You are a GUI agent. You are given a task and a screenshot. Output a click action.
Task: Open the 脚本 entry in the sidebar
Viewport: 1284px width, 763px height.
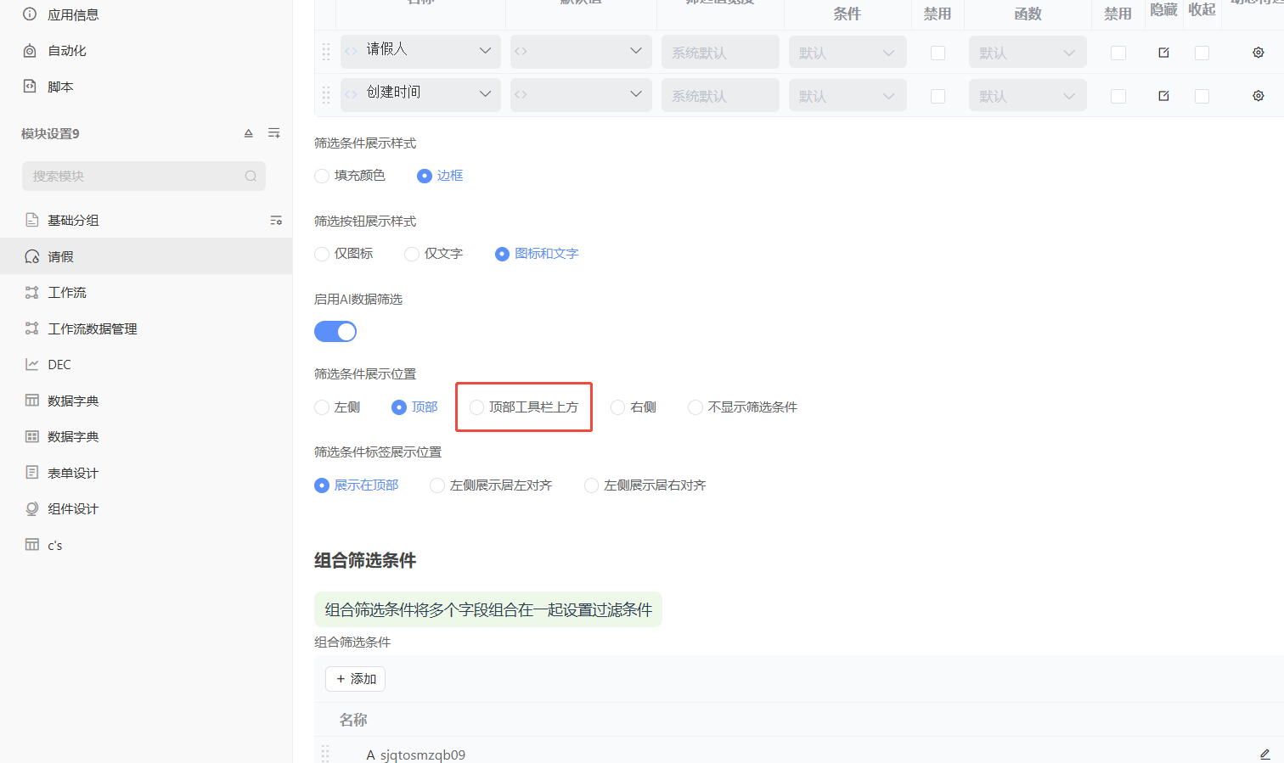click(60, 87)
